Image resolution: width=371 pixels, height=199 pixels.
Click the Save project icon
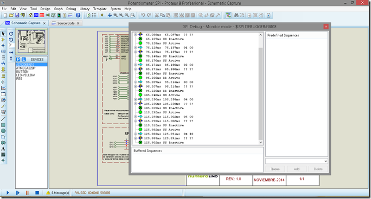(17, 15)
